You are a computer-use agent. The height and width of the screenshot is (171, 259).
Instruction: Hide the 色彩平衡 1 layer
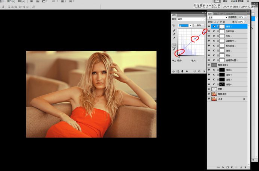coord(209,31)
